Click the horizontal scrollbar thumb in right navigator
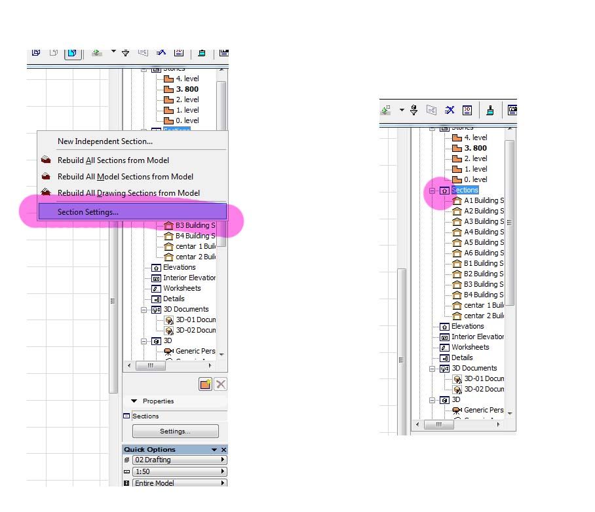The width and height of the screenshot is (595, 512). click(439, 424)
